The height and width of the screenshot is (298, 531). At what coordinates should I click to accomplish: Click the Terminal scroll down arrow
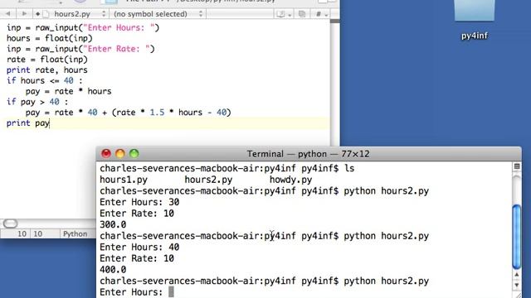(517, 285)
